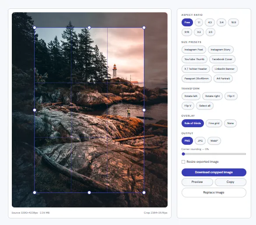Choose JPG output format
The width and height of the screenshot is (256, 225).
(200, 141)
